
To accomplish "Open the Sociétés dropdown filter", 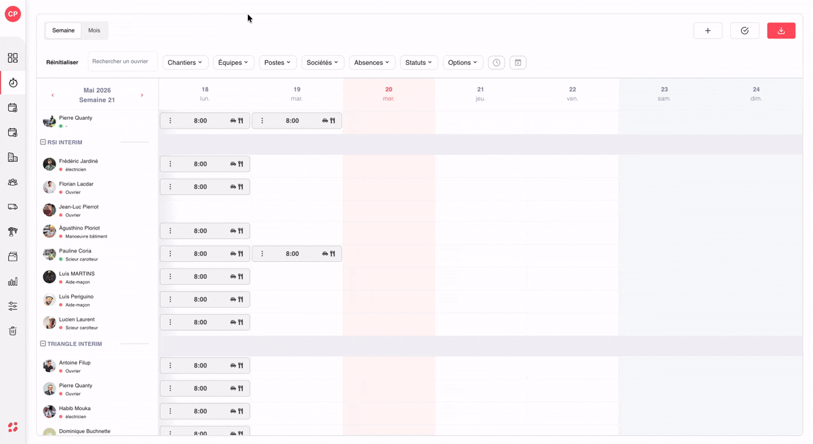I will (x=322, y=62).
